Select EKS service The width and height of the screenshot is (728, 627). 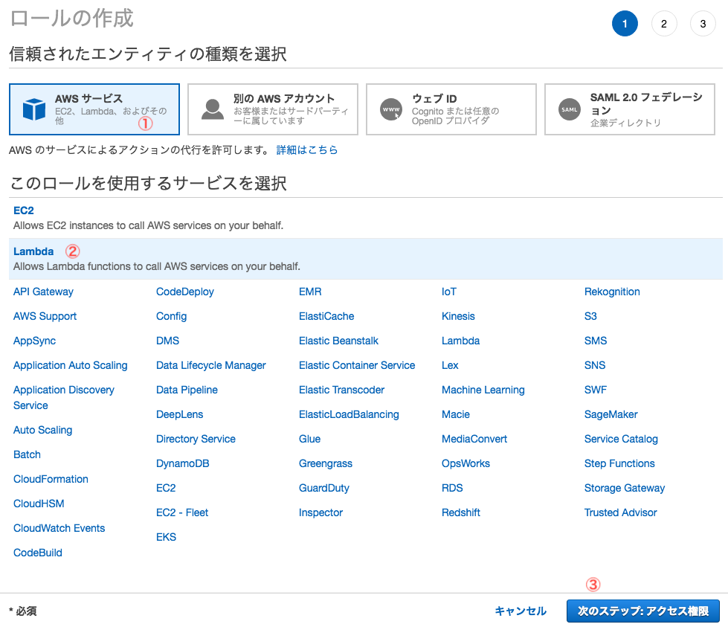167,537
